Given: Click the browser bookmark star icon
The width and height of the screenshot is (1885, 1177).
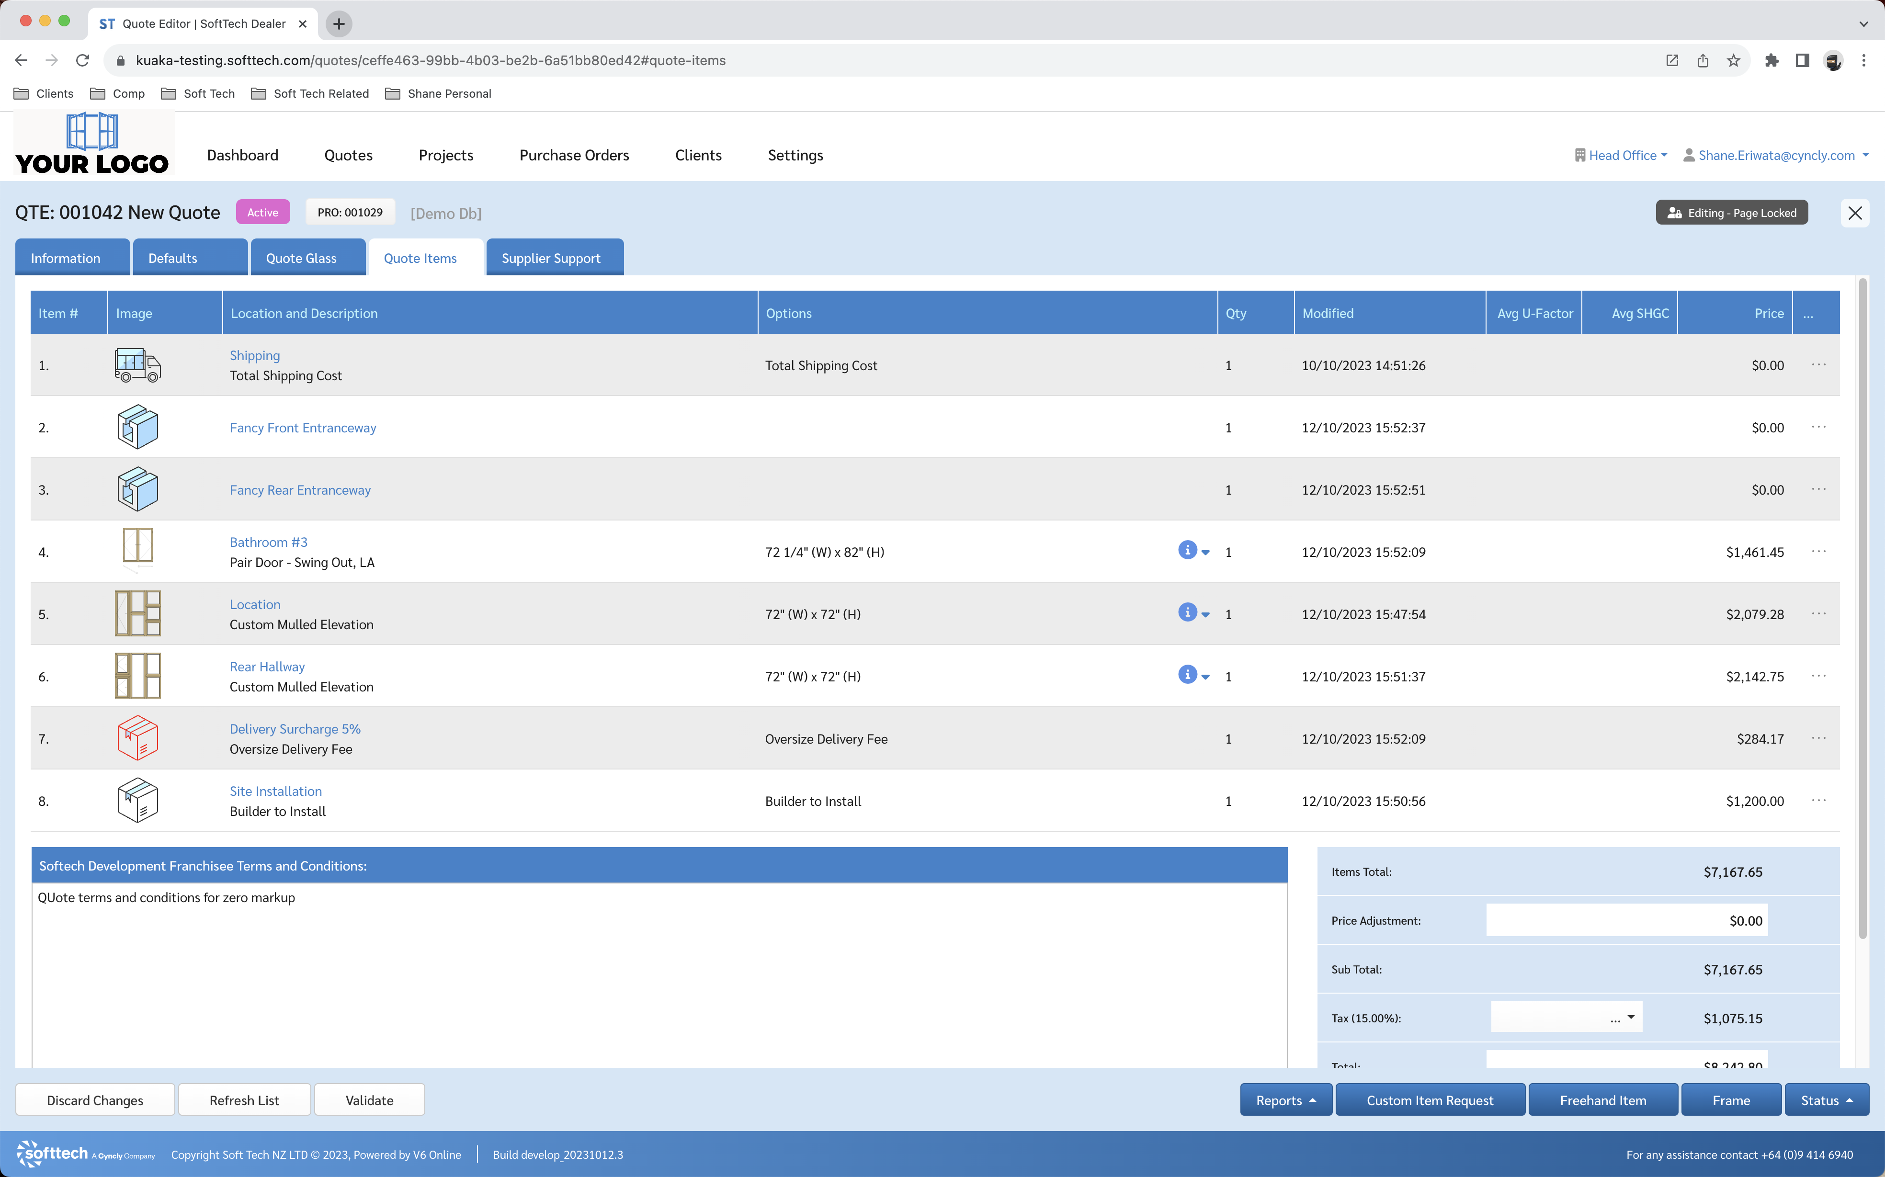Looking at the screenshot, I should (x=1733, y=61).
